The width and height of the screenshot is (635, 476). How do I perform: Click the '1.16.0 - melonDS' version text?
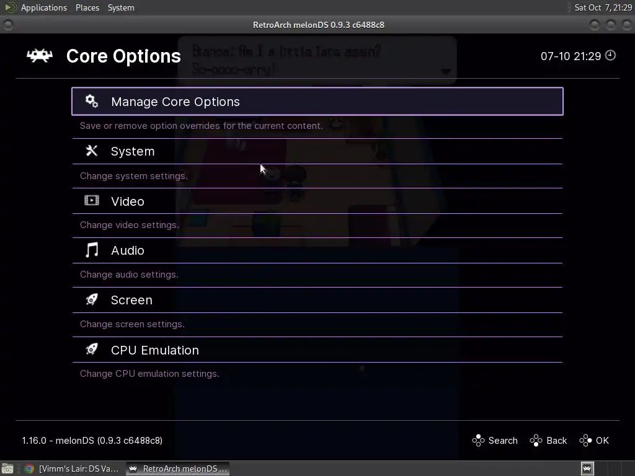pos(92,441)
